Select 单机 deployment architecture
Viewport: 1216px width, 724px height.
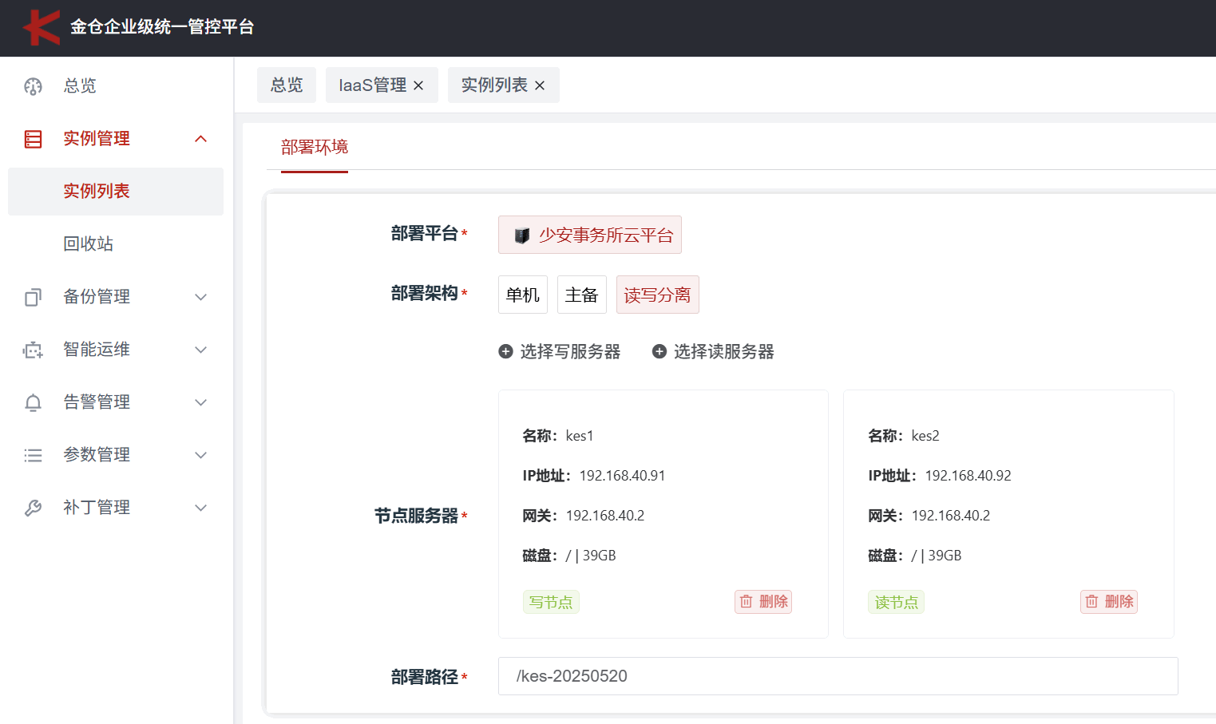[523, 295]
